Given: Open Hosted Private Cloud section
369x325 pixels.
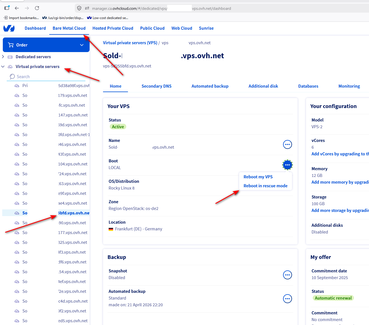Looking at the screenshot, I should (113, 28).
